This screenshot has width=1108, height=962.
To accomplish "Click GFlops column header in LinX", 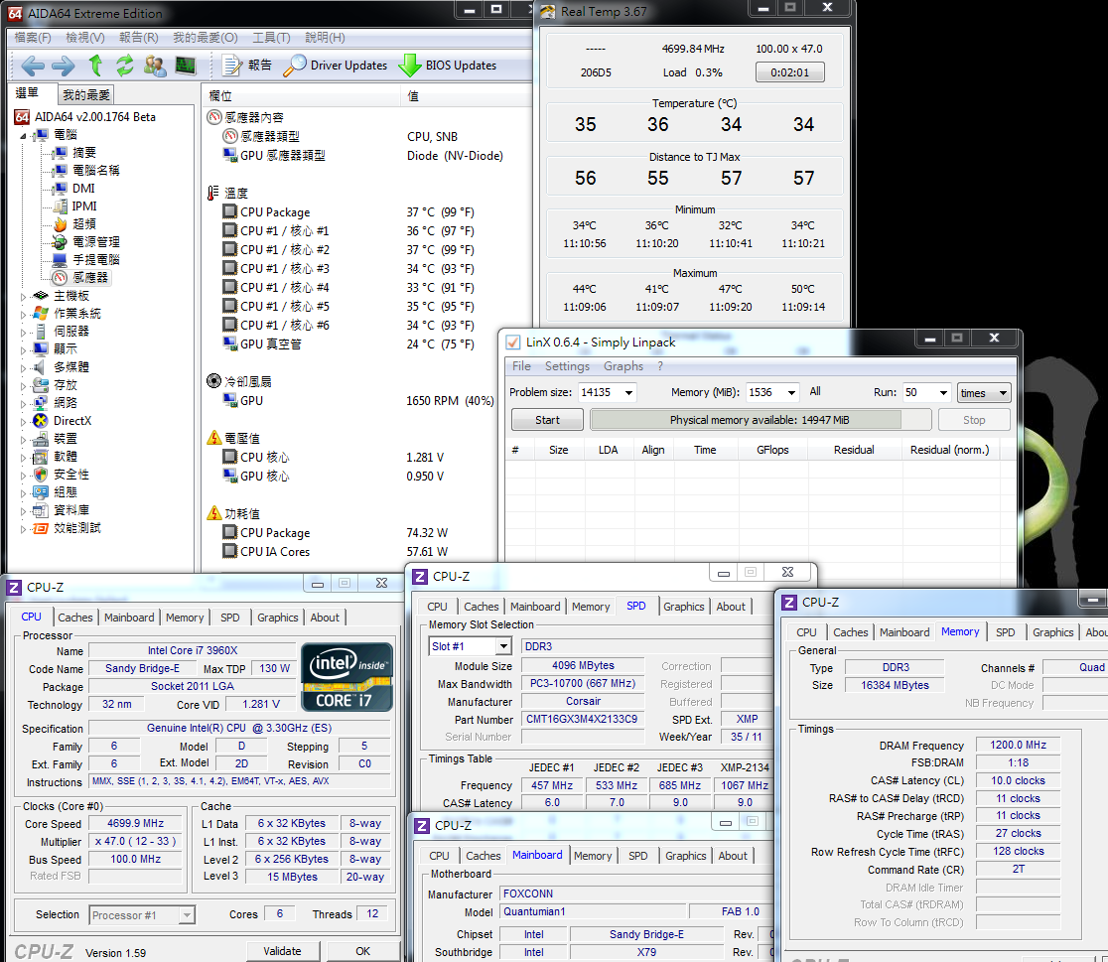I will pos(772,450).
